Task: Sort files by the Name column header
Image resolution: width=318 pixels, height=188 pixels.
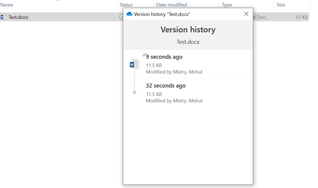Action: tap(7, 5)
